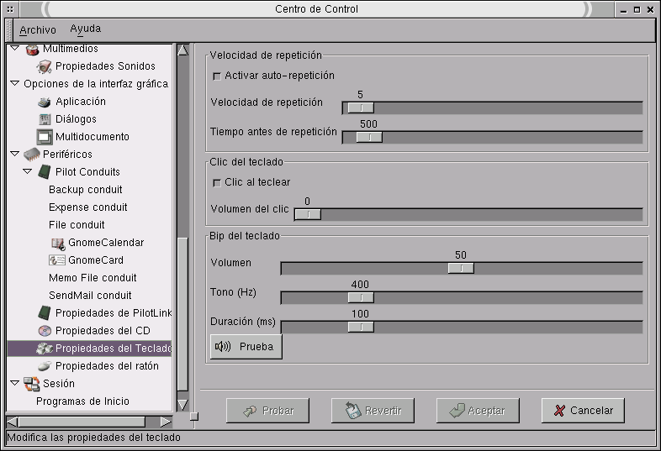The image size is (661, 451).
Task: Select SendMail conduit entry
Action: pos(90,296)
